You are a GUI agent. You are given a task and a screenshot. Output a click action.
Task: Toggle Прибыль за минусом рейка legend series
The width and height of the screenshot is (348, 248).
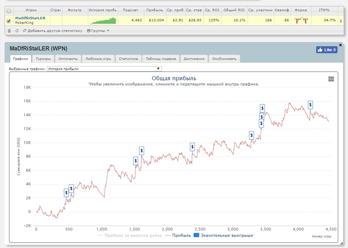coord(130,236)
